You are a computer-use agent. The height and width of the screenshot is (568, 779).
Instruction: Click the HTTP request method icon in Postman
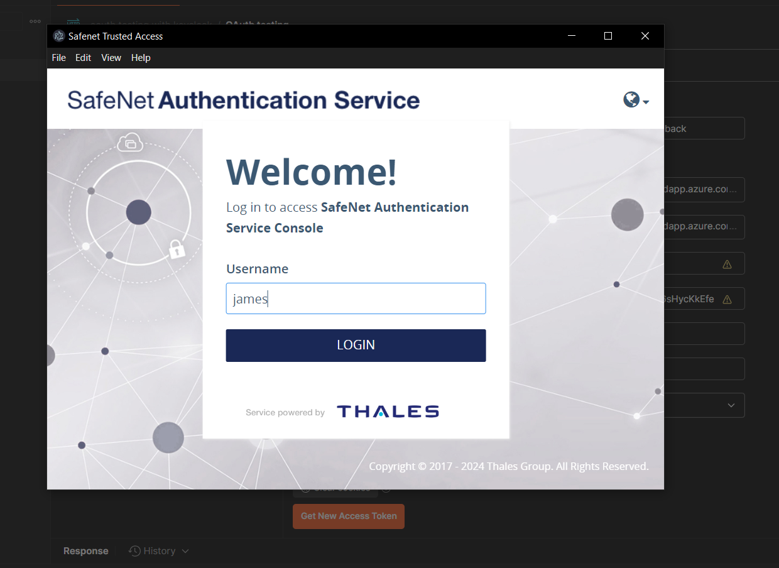[73, 20]
